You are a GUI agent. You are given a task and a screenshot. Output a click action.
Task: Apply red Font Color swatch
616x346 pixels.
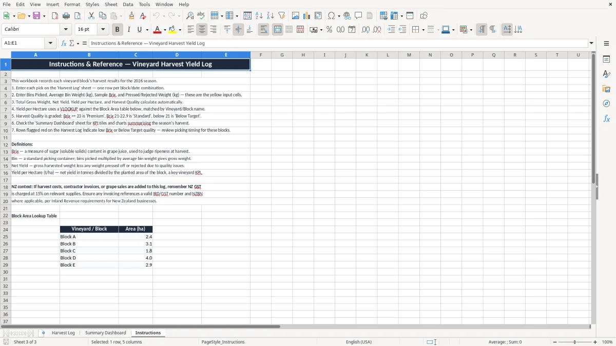[158, 30]
